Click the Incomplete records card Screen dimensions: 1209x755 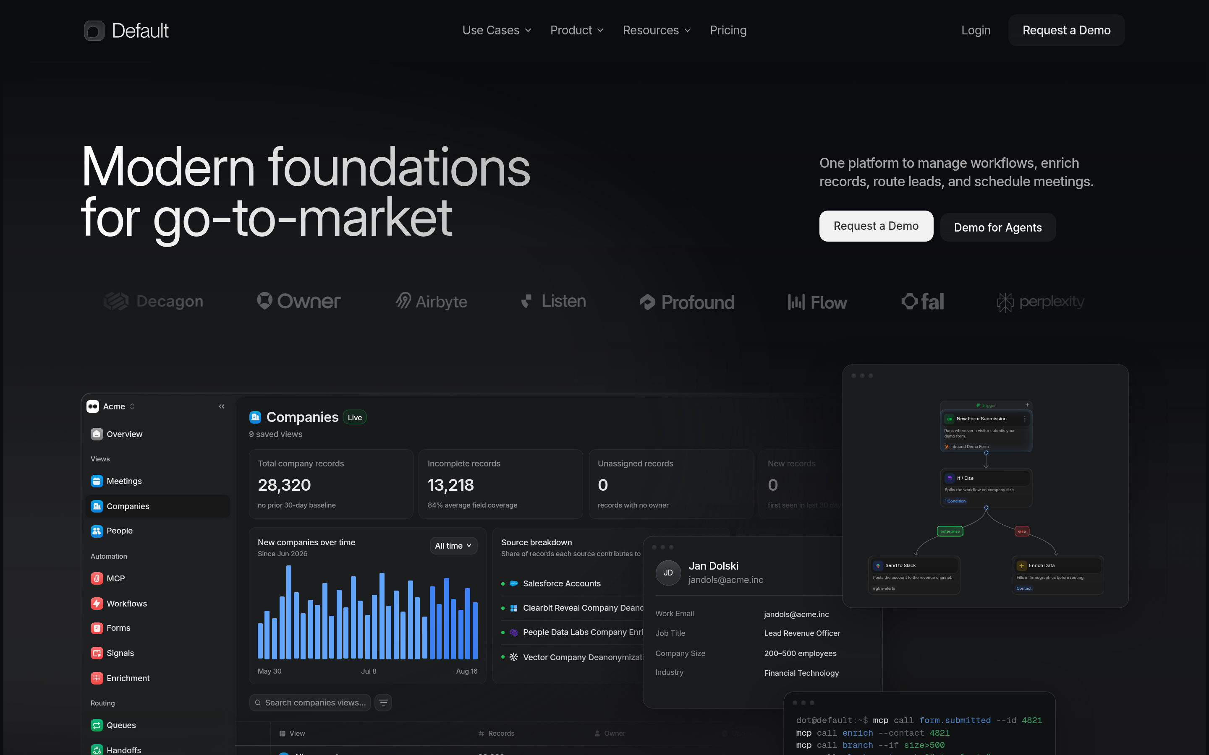pos(500,484)
